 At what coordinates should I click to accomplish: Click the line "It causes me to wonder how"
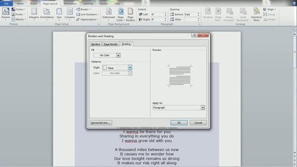pyautogui.click(x=147, y=154)
